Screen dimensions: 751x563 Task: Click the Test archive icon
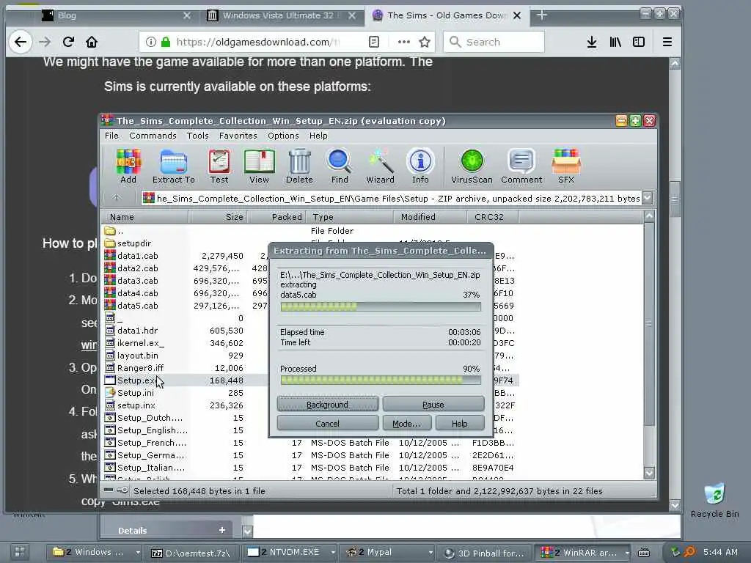click(x=219, y=166)
